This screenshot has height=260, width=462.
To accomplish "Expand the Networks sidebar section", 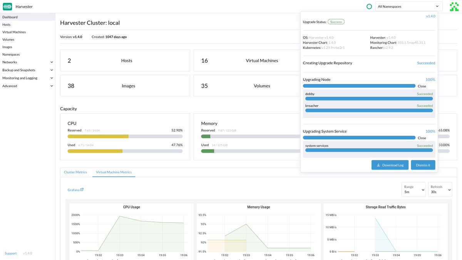I will tap(27, 62).
